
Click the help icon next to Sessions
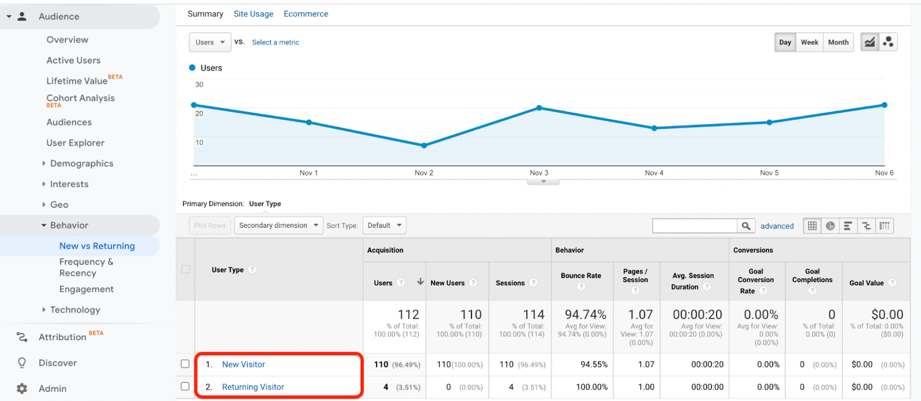[534, 282]
